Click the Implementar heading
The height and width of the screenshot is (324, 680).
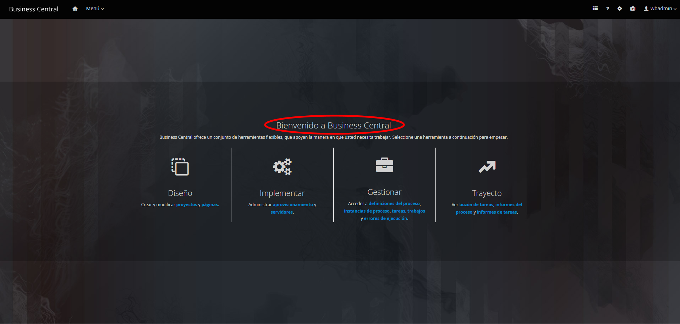pyautogui.click(x=282, y=193)
